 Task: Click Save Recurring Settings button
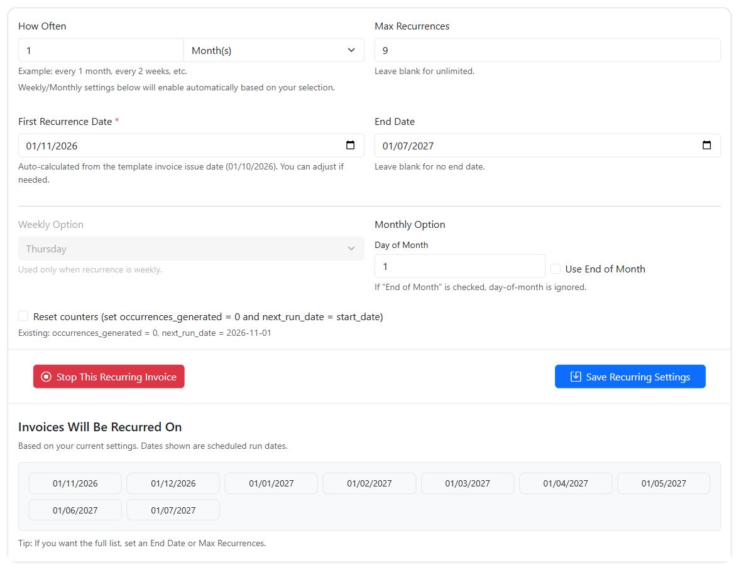pos(630,377)
